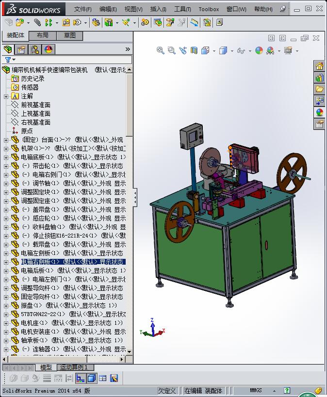Click the Zoom to Area icon
Image resolution: width=327 pixels, height=397 pixels.
[x=172, y=50]
